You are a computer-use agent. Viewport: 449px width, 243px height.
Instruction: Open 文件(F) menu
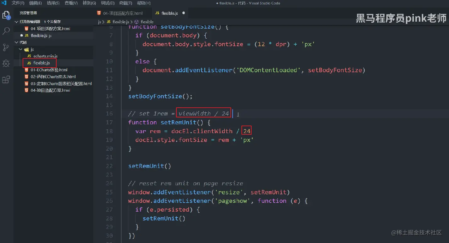point(18,3)
